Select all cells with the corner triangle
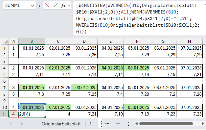The height and width of the screenshot is (130, 206). click(x=6, y=41)
